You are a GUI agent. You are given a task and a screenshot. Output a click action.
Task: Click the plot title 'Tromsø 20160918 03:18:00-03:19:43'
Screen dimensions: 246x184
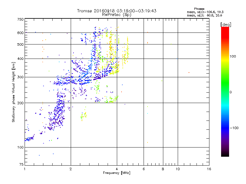117,11
